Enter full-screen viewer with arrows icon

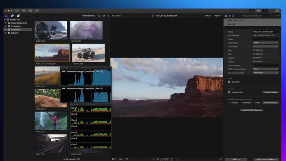click(x=221, y=159)
